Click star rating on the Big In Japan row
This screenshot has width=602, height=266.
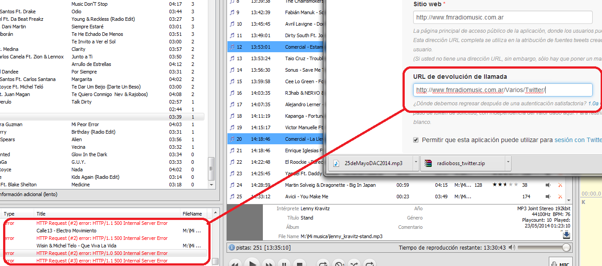[x=505, y=185]
